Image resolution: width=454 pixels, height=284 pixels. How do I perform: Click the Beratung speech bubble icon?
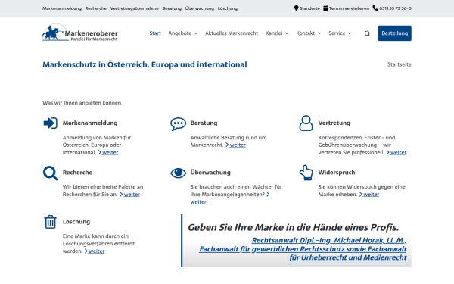178,124
